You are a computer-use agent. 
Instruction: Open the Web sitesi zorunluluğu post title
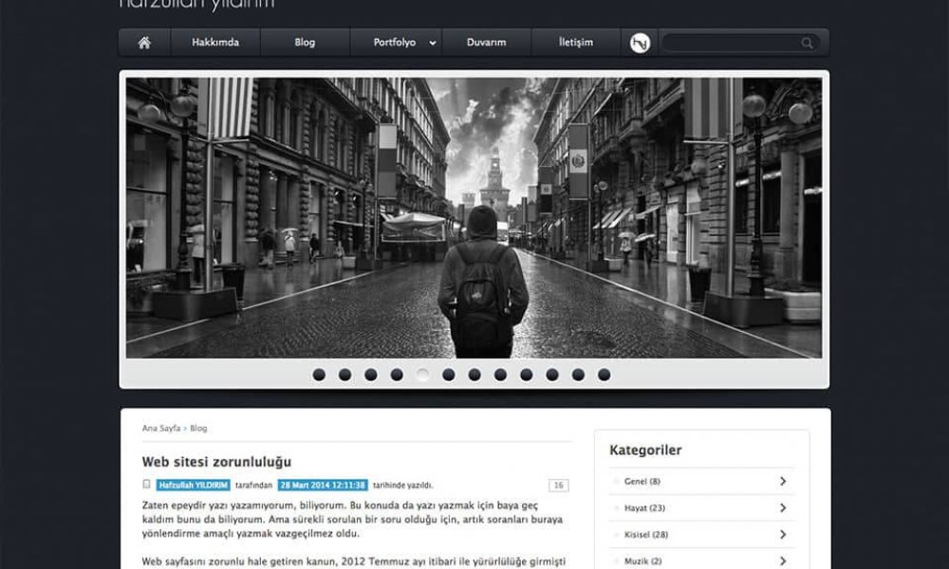[x=216, y=462]
